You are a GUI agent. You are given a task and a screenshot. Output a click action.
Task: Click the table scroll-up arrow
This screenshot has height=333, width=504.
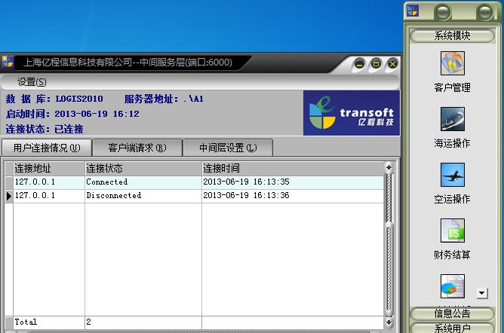coord(389,167)
